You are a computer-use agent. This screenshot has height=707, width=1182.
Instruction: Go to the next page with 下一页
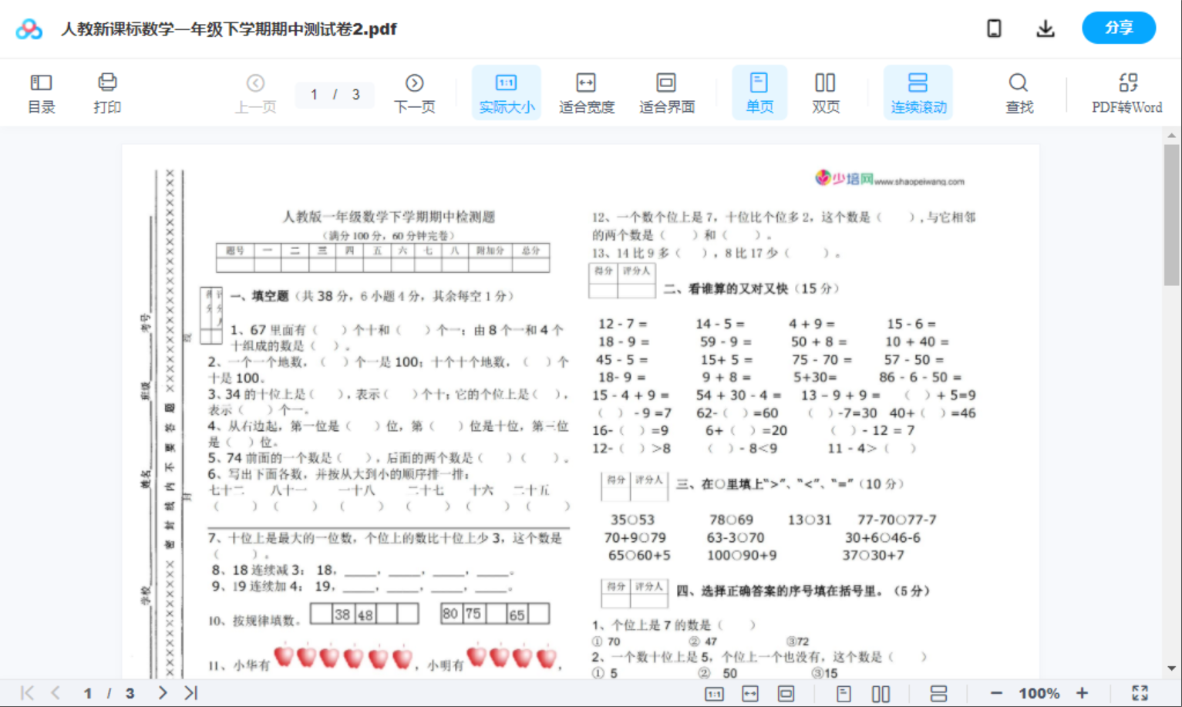click(x=414, y=92)
